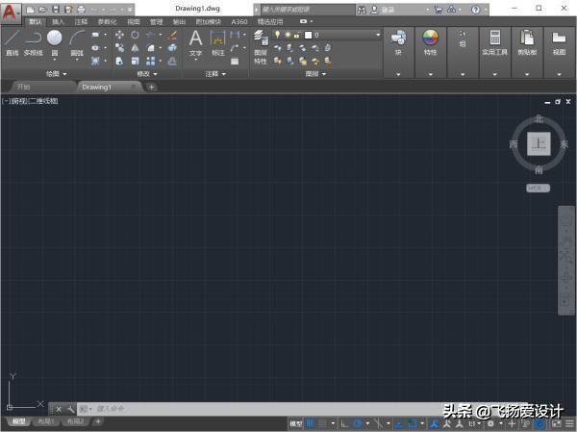Click the Open file icon in quick access toolbar
The image size is (577, 432).
coord(42,10)
